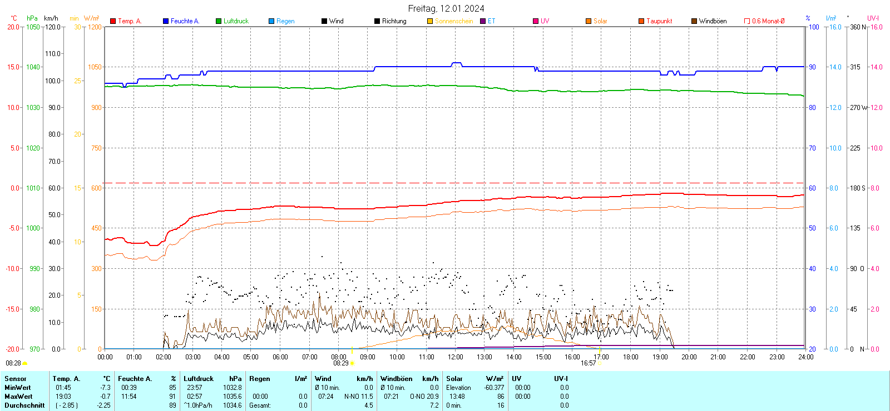Click the pink UV legend square

[x=536, y=21]
